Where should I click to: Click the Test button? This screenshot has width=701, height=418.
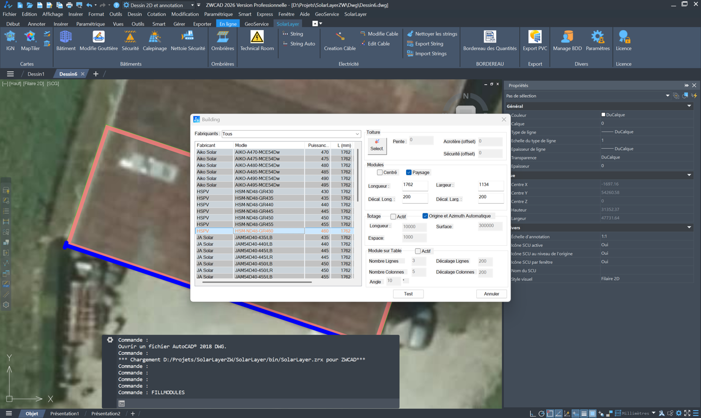coord(408,294)
